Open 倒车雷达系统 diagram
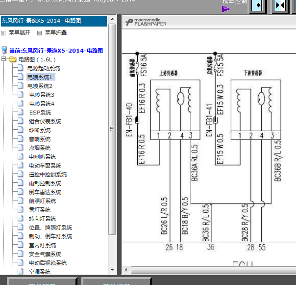 [45, 192]
